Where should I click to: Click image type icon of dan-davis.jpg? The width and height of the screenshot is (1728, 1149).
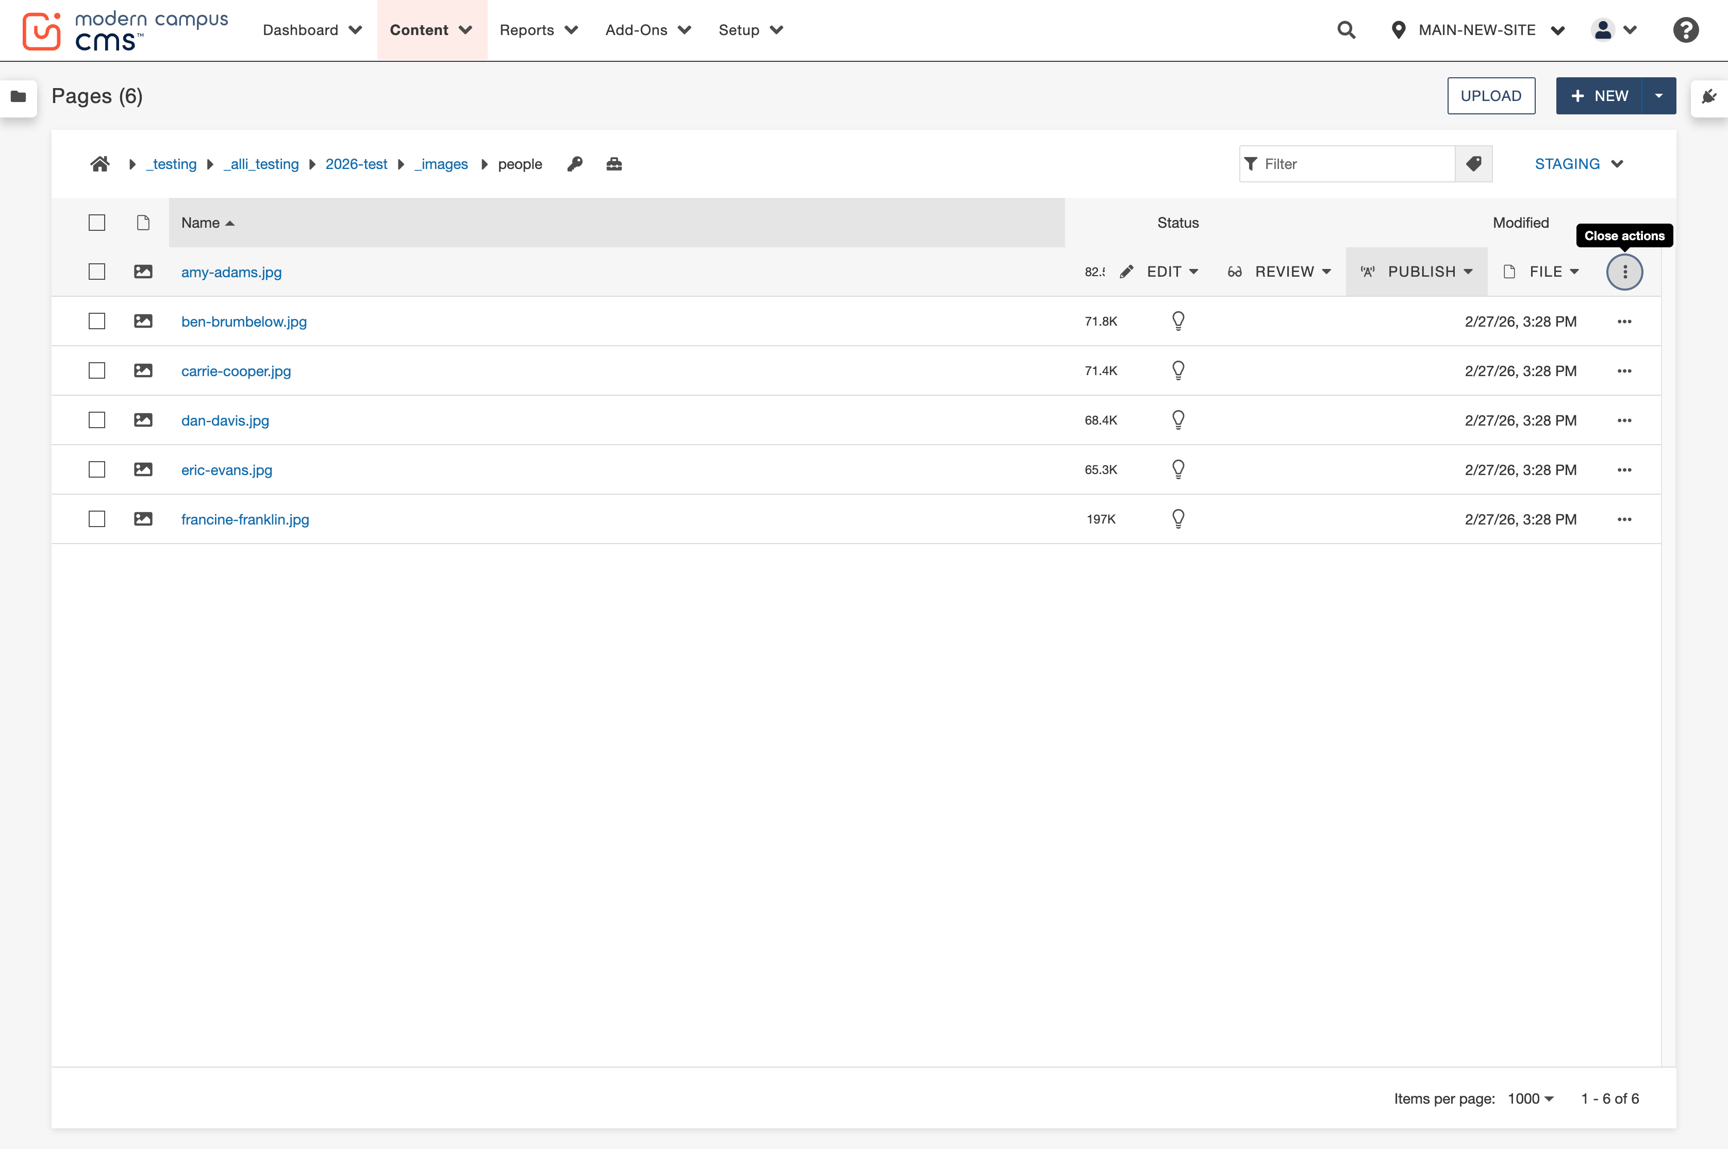[x=143, y=420]
